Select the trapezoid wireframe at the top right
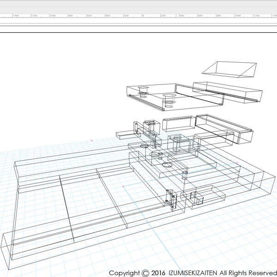Screen dimensions: 277x277 229,70
